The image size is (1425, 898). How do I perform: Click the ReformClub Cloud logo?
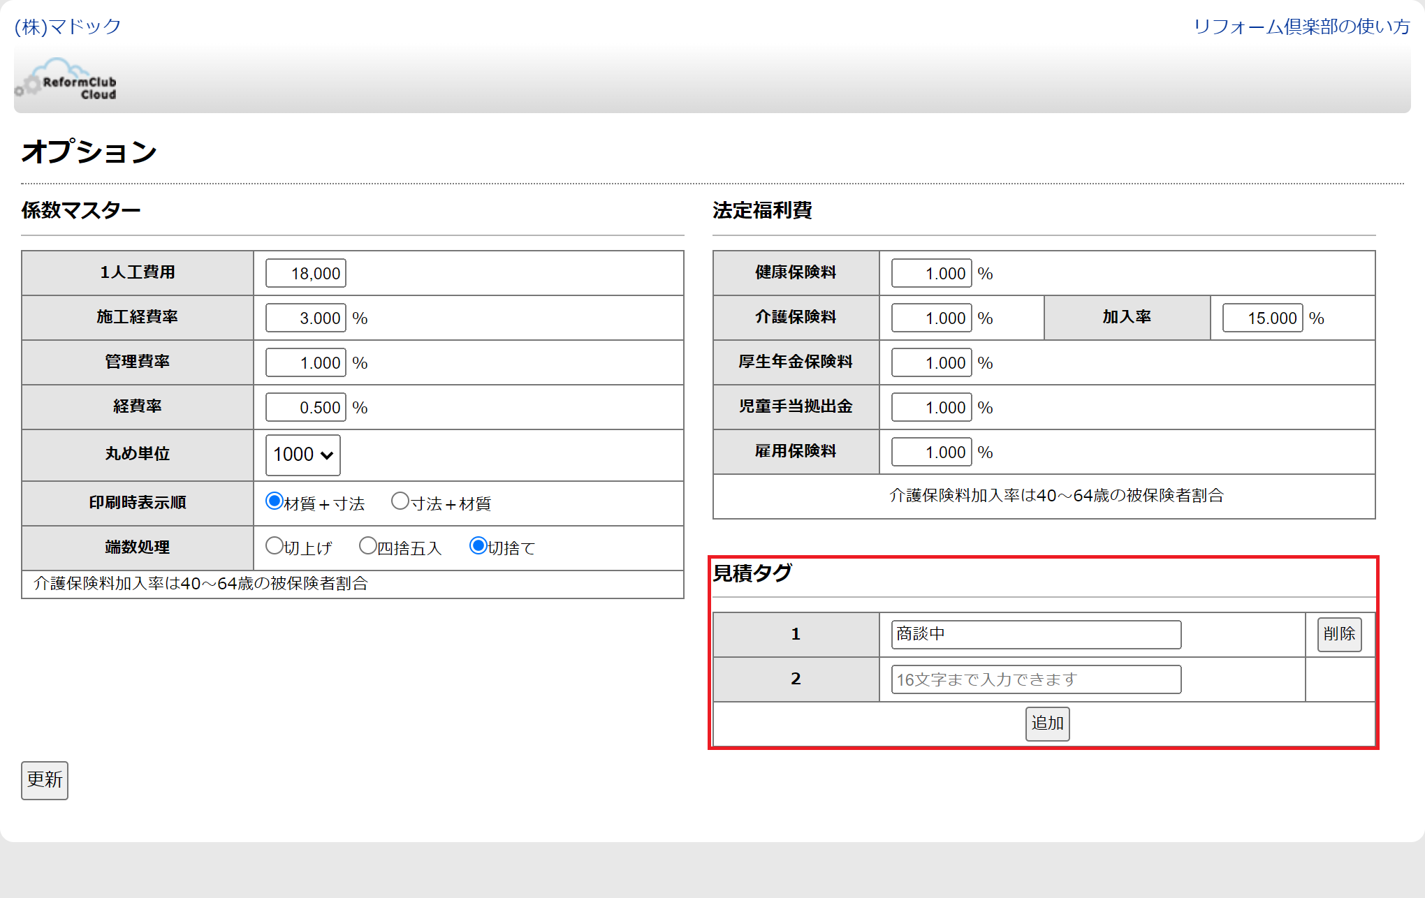point(66,80)
